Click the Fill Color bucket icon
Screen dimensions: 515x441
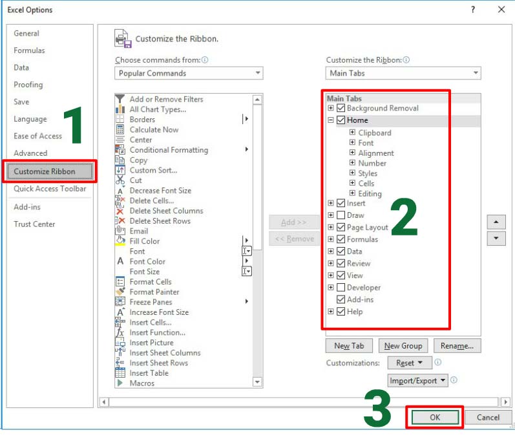click(120, 241)
